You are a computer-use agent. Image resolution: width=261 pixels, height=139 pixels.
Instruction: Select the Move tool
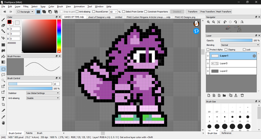3,38
